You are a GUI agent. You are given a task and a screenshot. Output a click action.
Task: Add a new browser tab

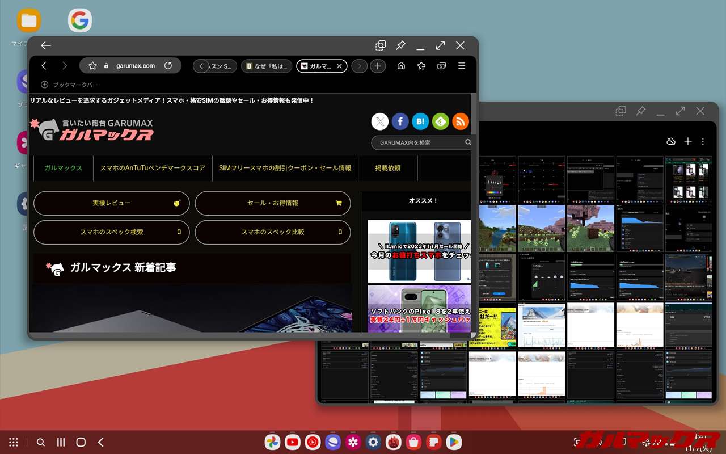pos(378,66)
